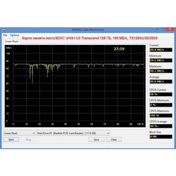The width and height of the screenshot is (176, 176).
Task: Click the AIDA64 window system menu icon
Action: coord(4,30)
